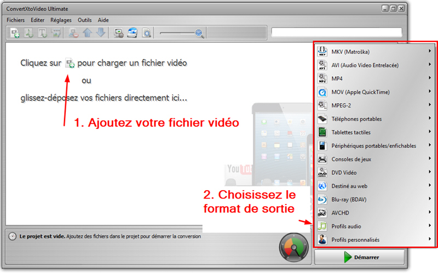The height and width of the screenshot is (273, 438).
Task: Select Profils personnalisés menu entry
Action: click(375, 240)
